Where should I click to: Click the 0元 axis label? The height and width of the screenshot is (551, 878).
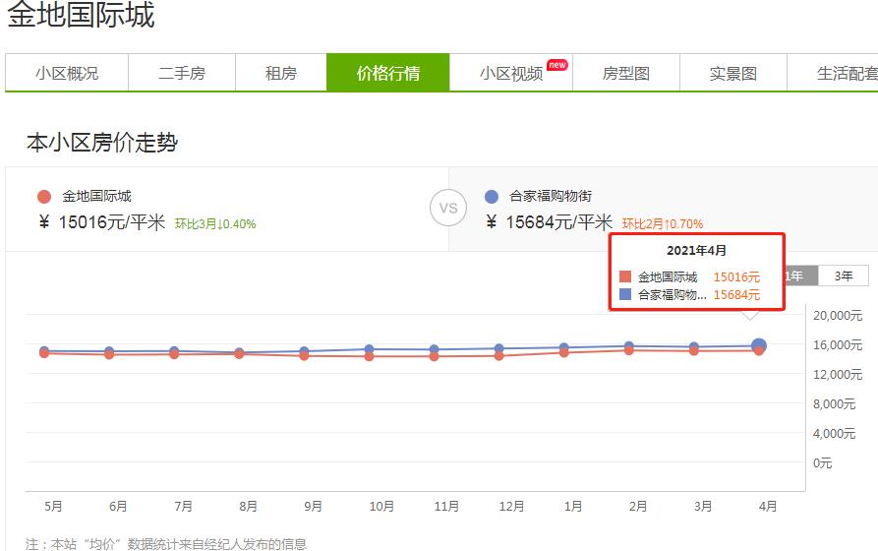823,463
